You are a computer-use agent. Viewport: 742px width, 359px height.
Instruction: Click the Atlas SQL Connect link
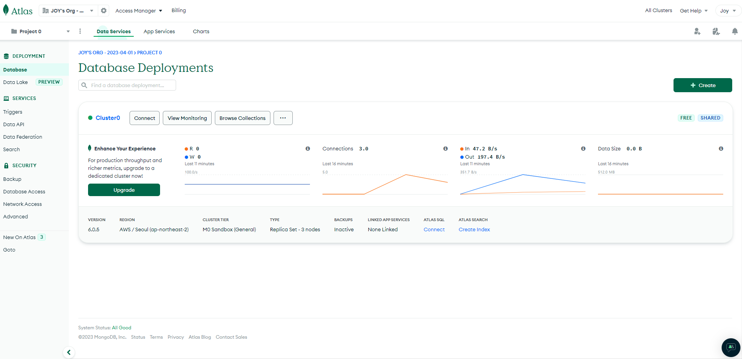point(434,229)
